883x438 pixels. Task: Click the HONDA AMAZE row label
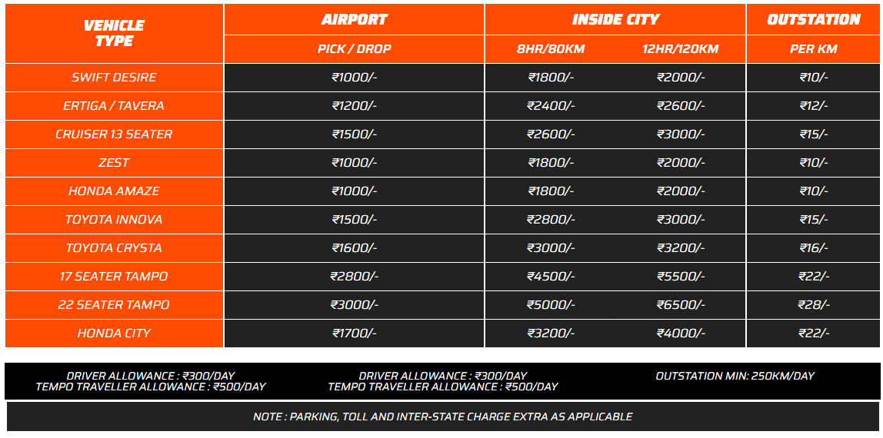(x=115, y=191)
